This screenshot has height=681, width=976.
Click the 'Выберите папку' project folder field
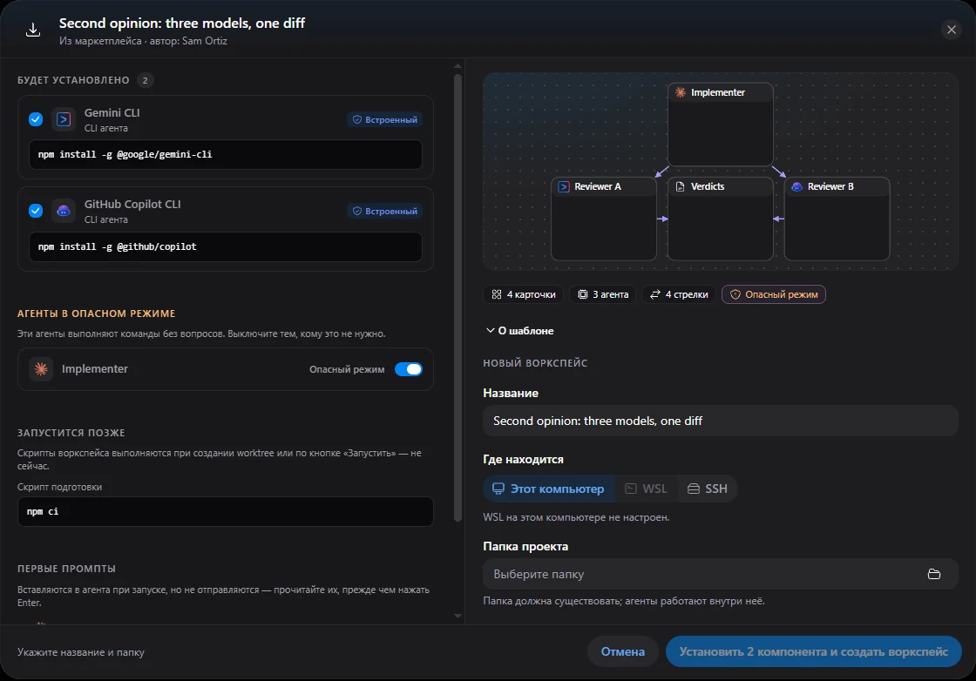click(x=720, y=574)
